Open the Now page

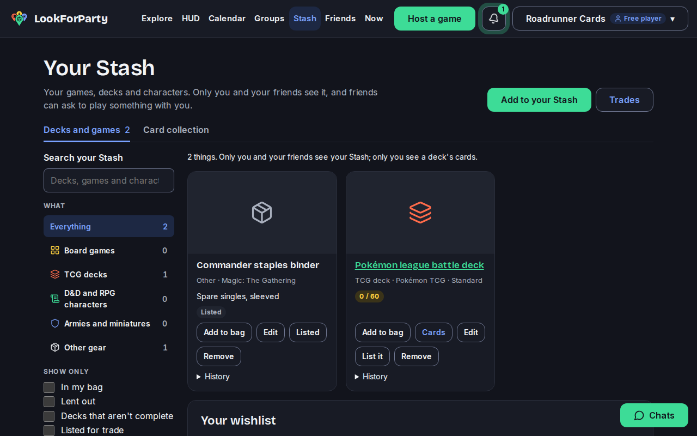pos(374,19)
